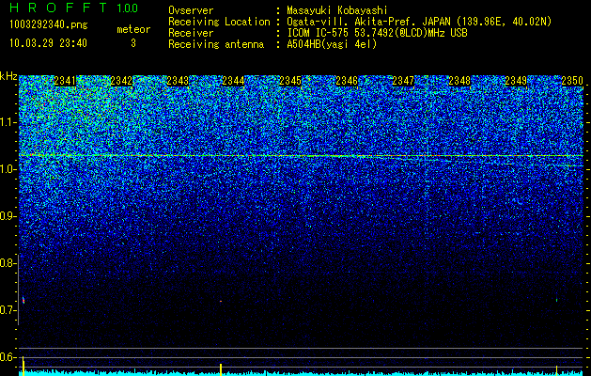
Task: Click the 1.1 kHz axis label
Action: 8,122
